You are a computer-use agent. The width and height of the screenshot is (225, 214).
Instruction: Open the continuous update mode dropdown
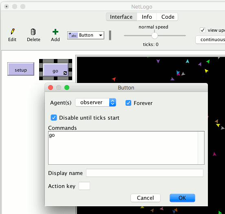[210, 40]
